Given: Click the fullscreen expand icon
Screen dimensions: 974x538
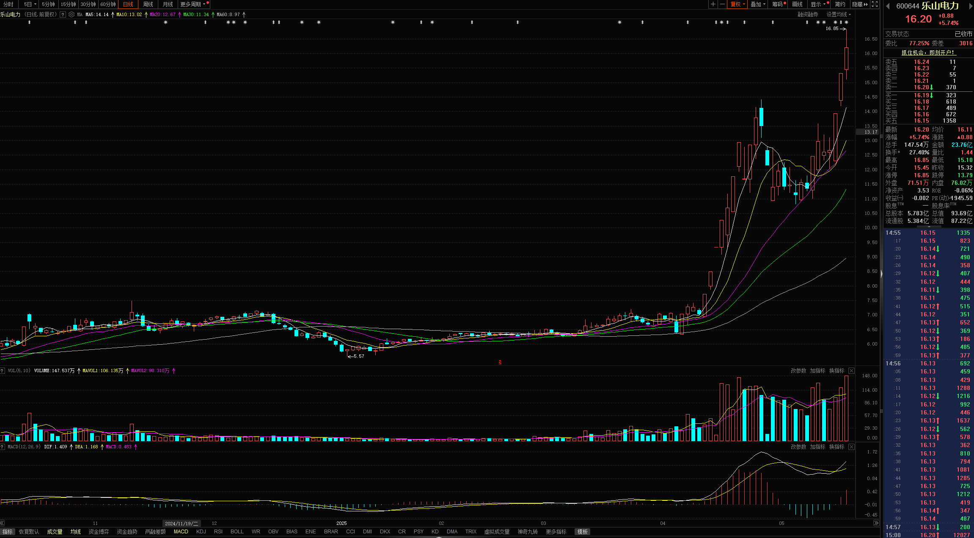Looking at the screenshot, I should (875, 4).
